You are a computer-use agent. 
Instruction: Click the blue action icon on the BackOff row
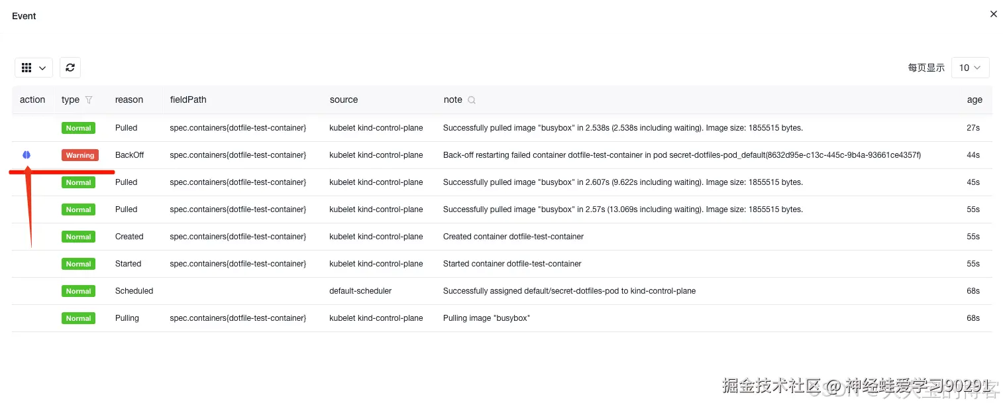(x=26, y=154)
